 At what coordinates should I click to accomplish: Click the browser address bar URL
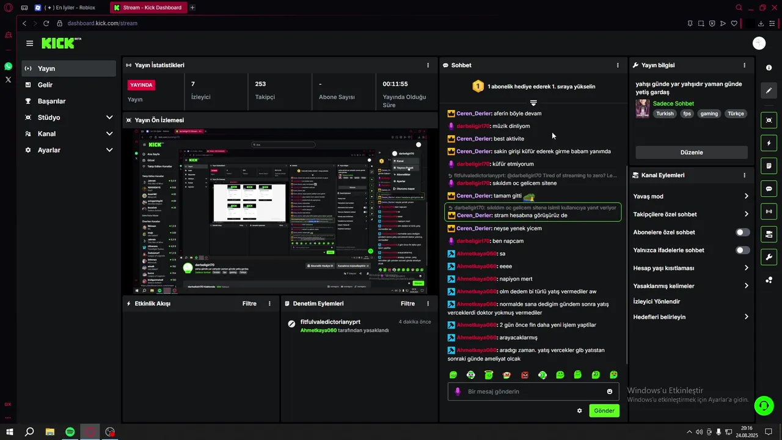[102, 23]
